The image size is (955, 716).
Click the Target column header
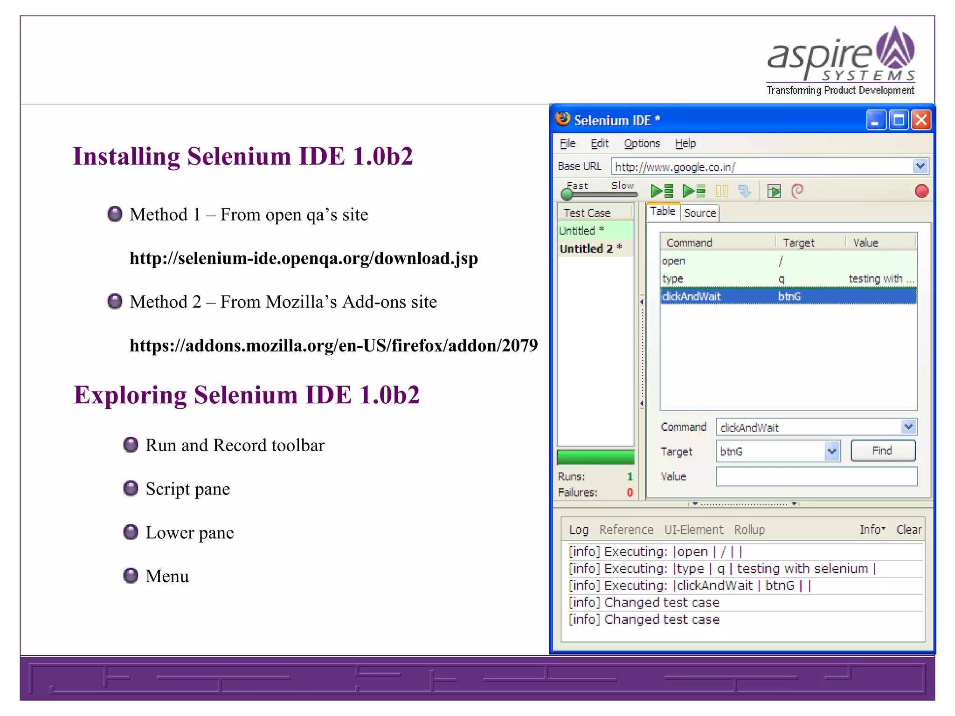tap(810, 242)
